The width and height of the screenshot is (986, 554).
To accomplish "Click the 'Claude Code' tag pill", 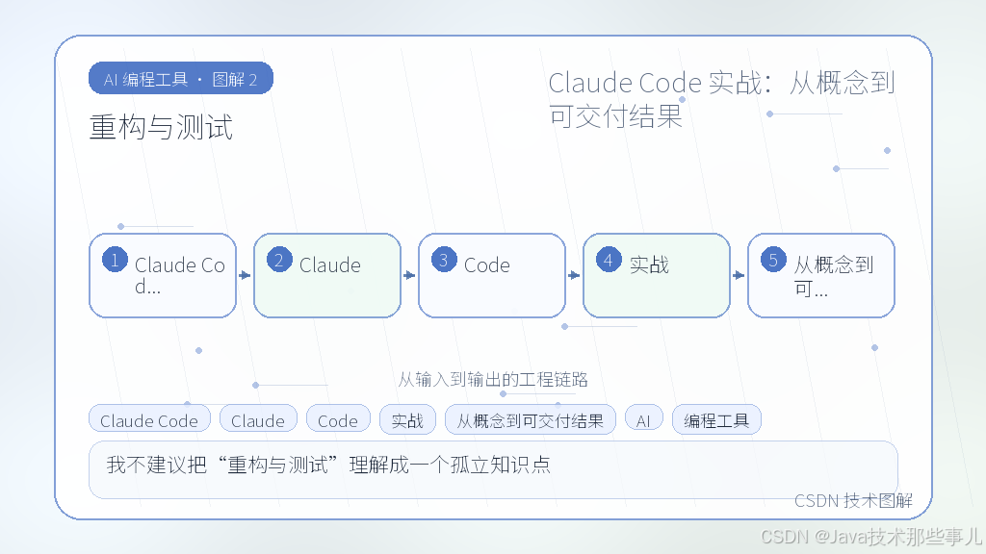I will point(149,419).
